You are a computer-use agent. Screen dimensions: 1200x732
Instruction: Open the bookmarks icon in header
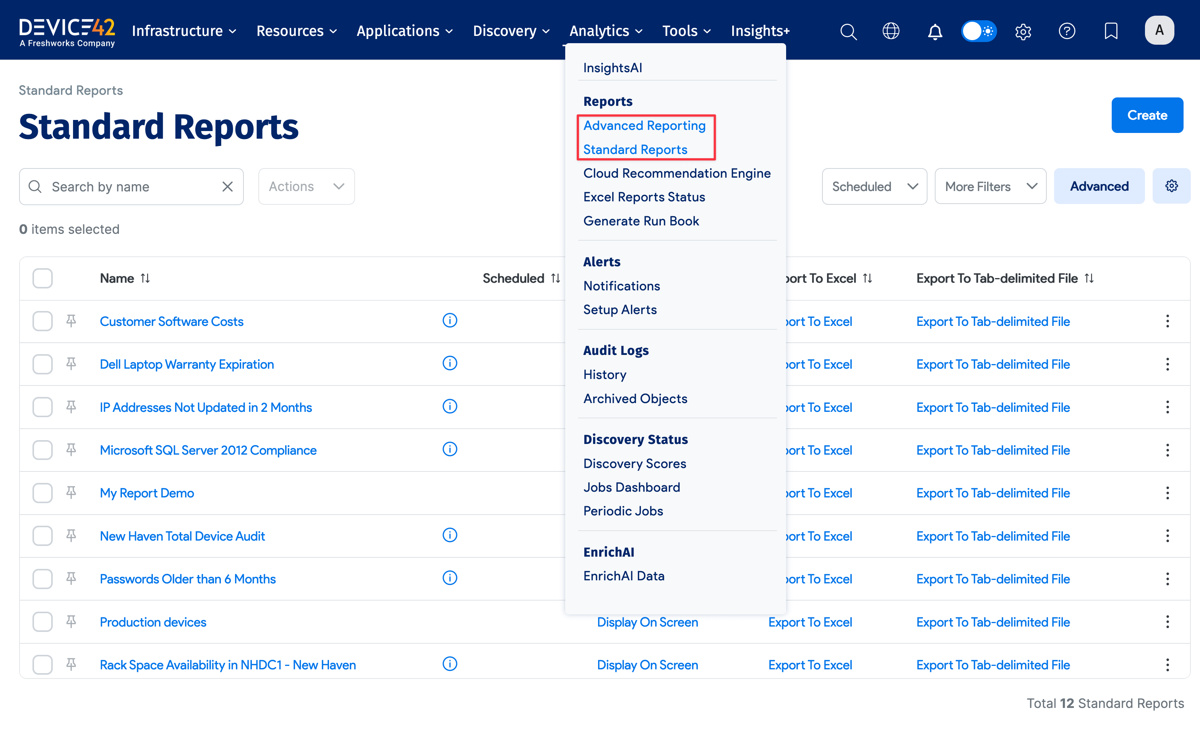coord(1111,31)
